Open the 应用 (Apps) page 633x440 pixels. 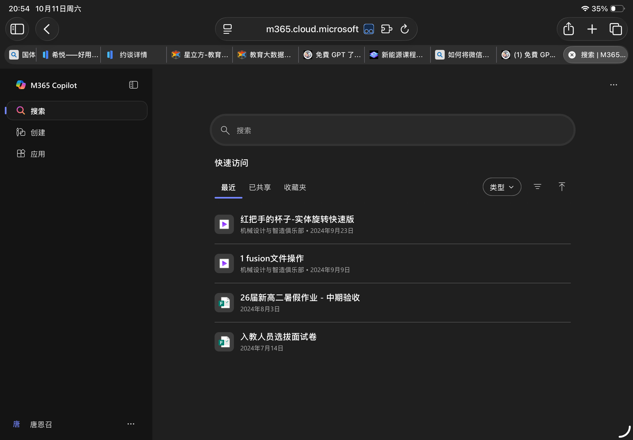point(38,154)
